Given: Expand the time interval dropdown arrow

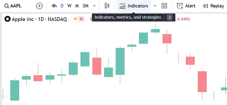Looking at the screenshot, I should 94,6.
